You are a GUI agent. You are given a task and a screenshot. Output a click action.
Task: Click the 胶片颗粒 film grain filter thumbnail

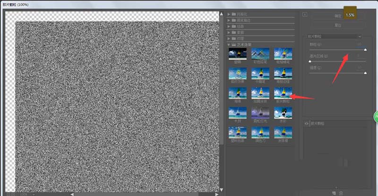tap(283, 93)
